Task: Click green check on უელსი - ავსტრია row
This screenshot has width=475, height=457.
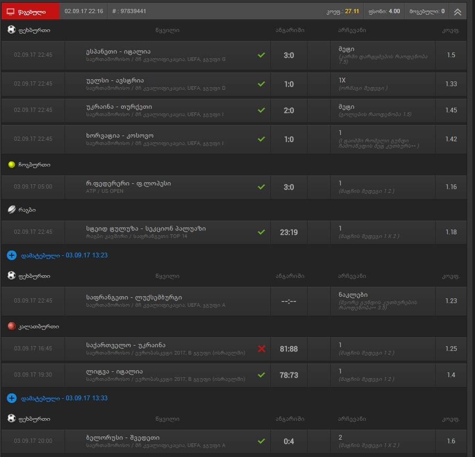Action: (x=261, y=84)
